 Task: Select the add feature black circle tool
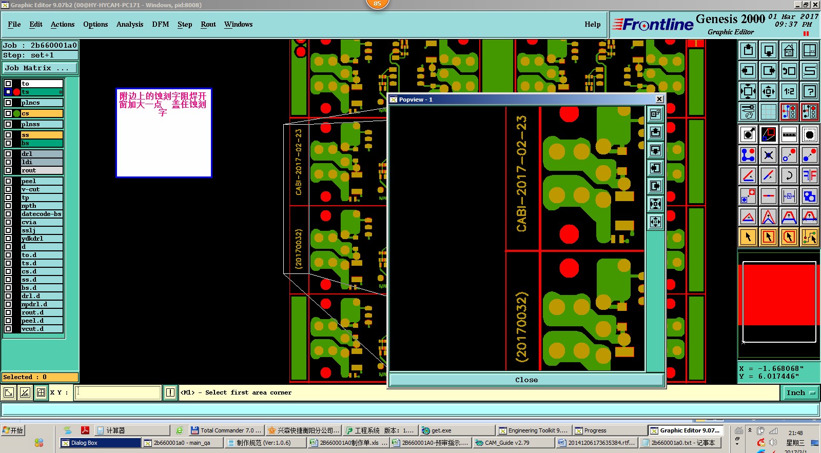point(810,134)
